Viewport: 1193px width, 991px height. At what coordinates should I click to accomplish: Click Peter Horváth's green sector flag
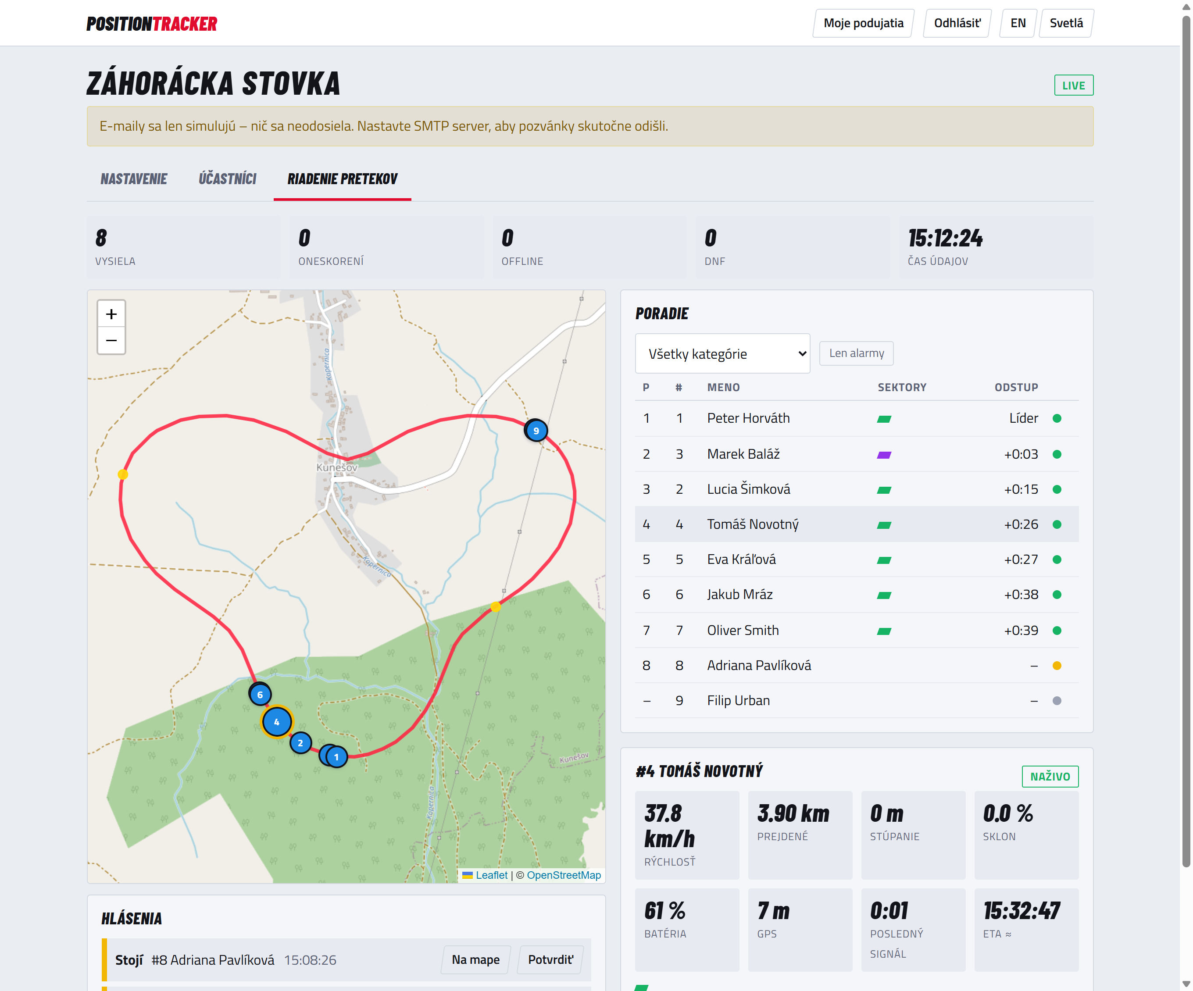pyautogui.click(x=884, y=419)
